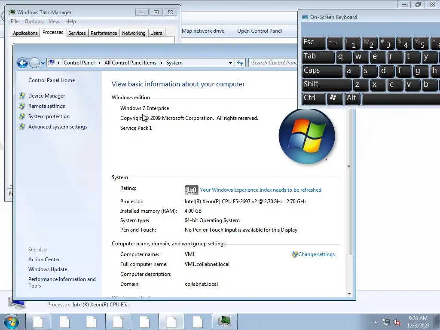Open Action Center link
440x330 pixels.
tap(44, 260)
